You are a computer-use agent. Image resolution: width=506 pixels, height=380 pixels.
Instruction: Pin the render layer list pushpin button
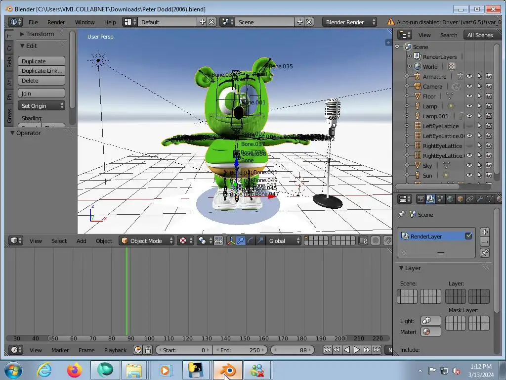click(x=484, y=253)
